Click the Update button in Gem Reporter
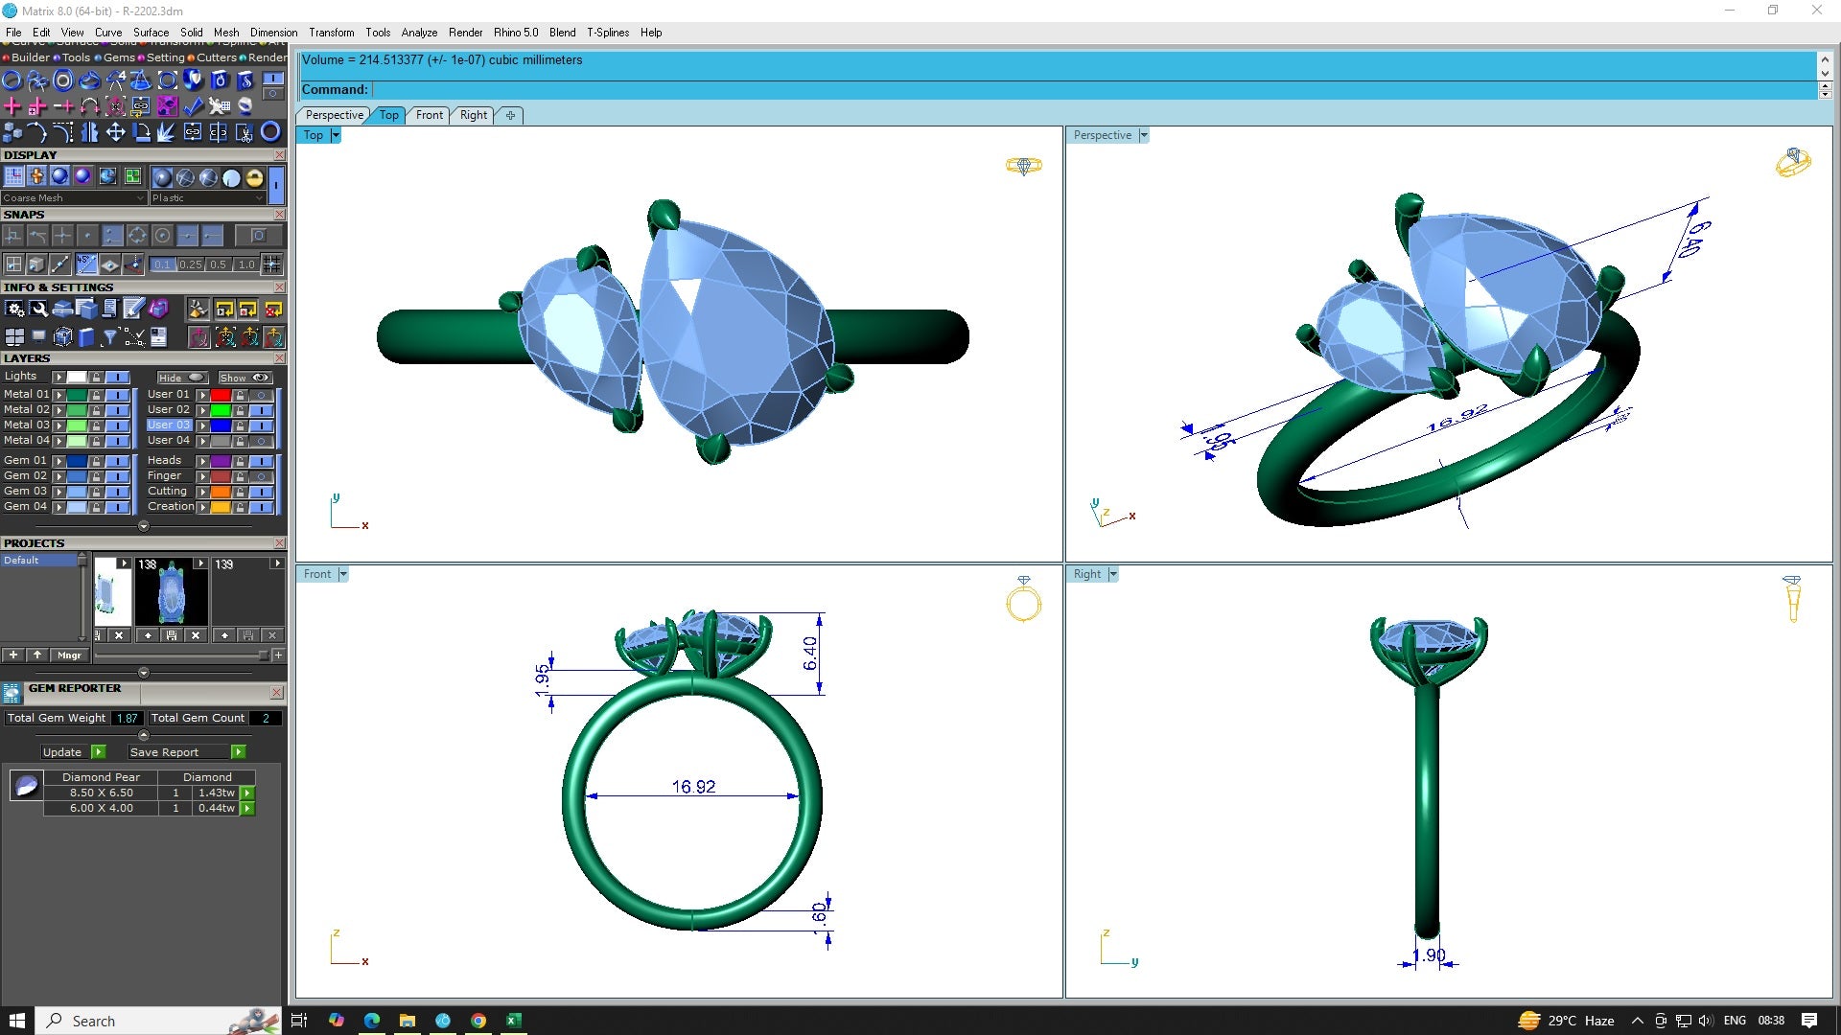Screen dimensions: 1841x1035 pyautogui.click(x=62, y=752)
